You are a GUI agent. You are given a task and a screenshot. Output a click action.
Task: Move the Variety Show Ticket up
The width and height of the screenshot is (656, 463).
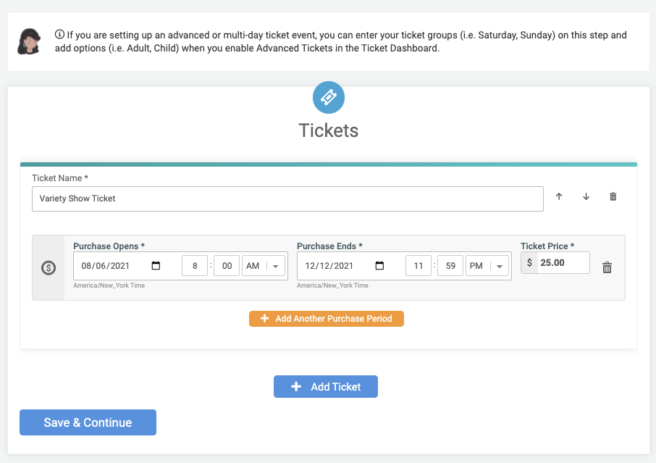coord(559,196)
